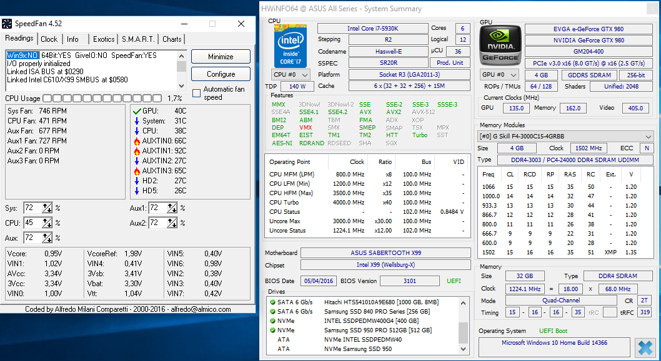Click the GPU clock value 135.0
Screen dimensions: 661x361
(x=516, y=108)
